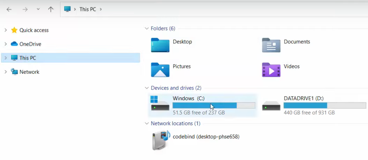This screenshot has width=368, height=160.
Task: Expand the Quick access tree node
Action: [x=5, y=30]
